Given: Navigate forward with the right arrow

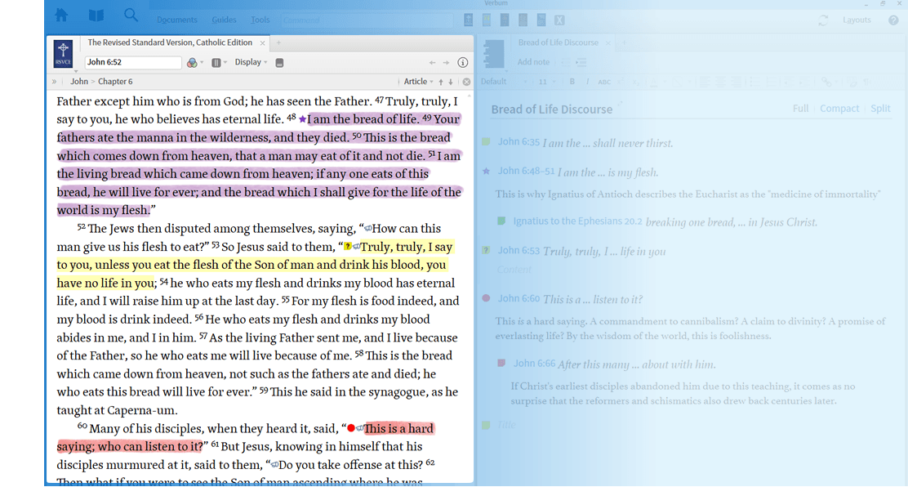Looking at the screenshot, I should click(446, 63).
